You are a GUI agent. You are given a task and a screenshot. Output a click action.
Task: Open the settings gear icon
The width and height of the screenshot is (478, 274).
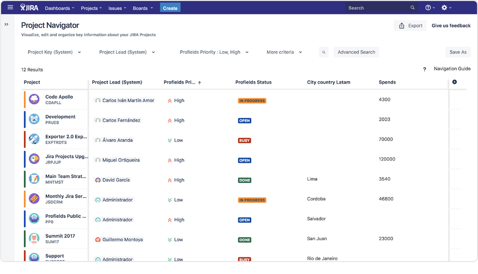(444, 8)
